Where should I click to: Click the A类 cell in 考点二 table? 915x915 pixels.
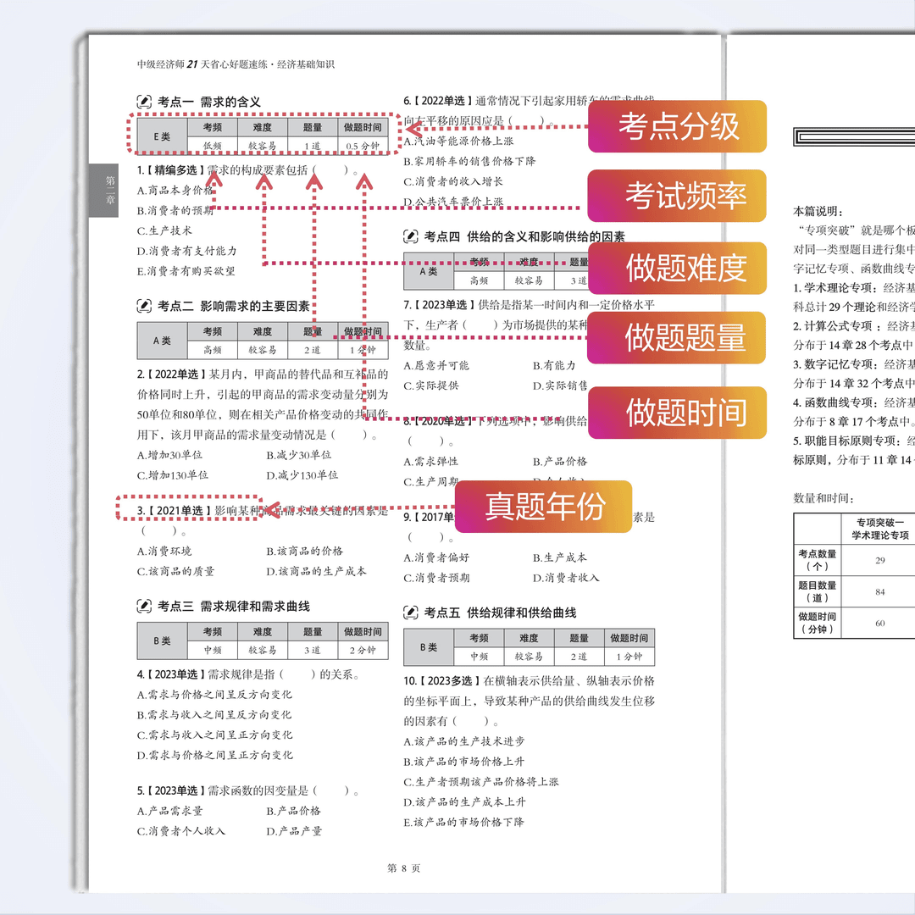(x=162, y=341)
